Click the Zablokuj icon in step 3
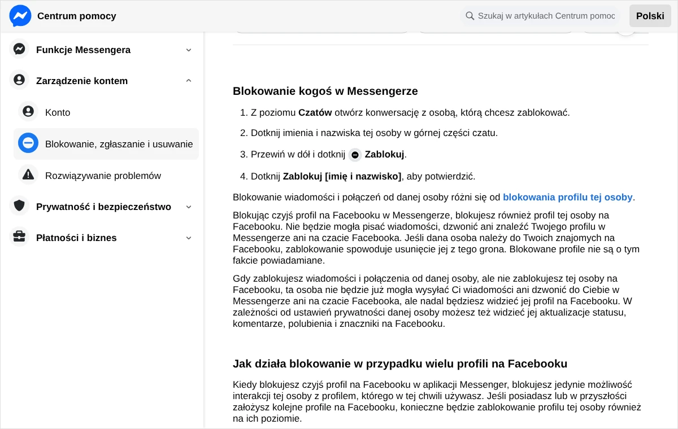 pyautogui.click(x=355, y=155)
